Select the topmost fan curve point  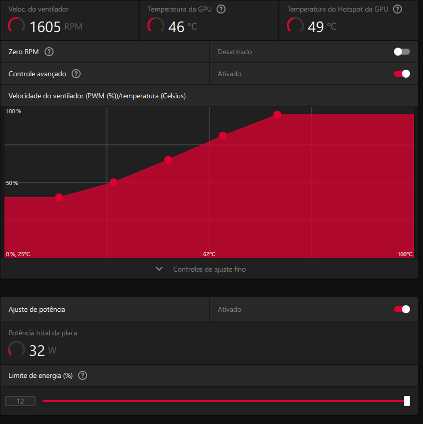coord(277,115)
